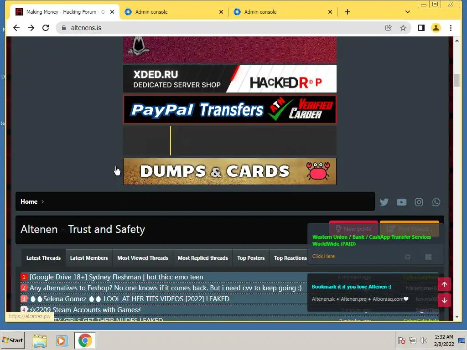Open the XDED.RU dedicated server banner

click(230, 79)
